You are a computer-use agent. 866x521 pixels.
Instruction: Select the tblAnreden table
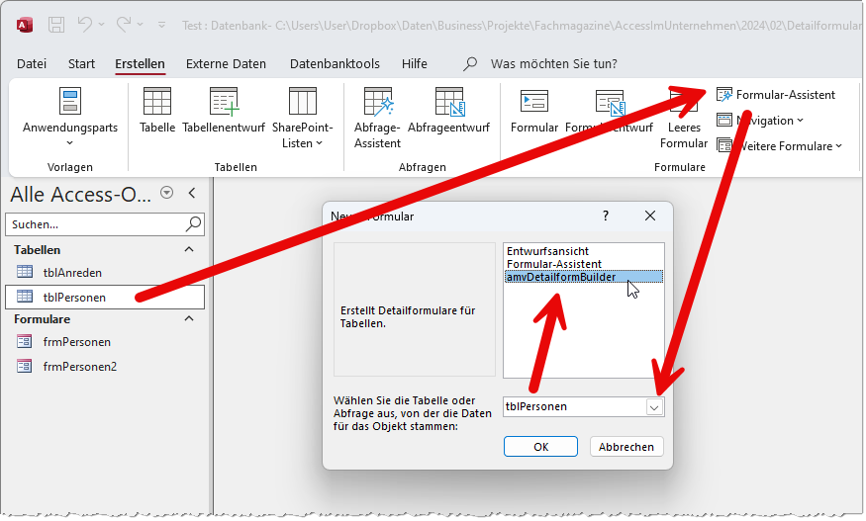pos(105,272)
